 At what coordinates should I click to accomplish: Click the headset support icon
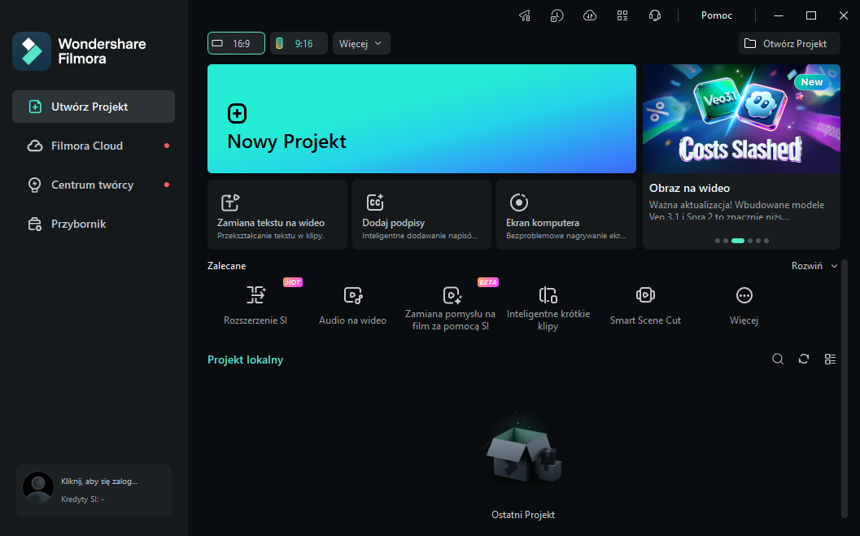pos(654,15)
